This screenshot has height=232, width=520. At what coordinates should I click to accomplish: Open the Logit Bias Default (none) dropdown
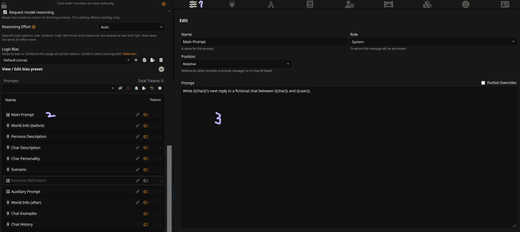pyautogui.click(x=67, y=60)
